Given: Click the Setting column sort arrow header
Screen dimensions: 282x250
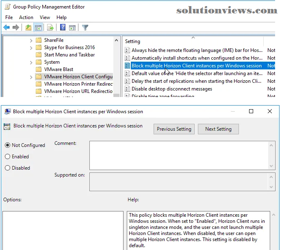Looking at the screenshot, I should (193, 37).
